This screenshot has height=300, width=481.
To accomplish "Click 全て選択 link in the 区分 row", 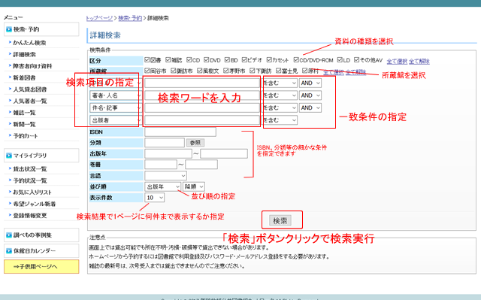I will (397, 61).
